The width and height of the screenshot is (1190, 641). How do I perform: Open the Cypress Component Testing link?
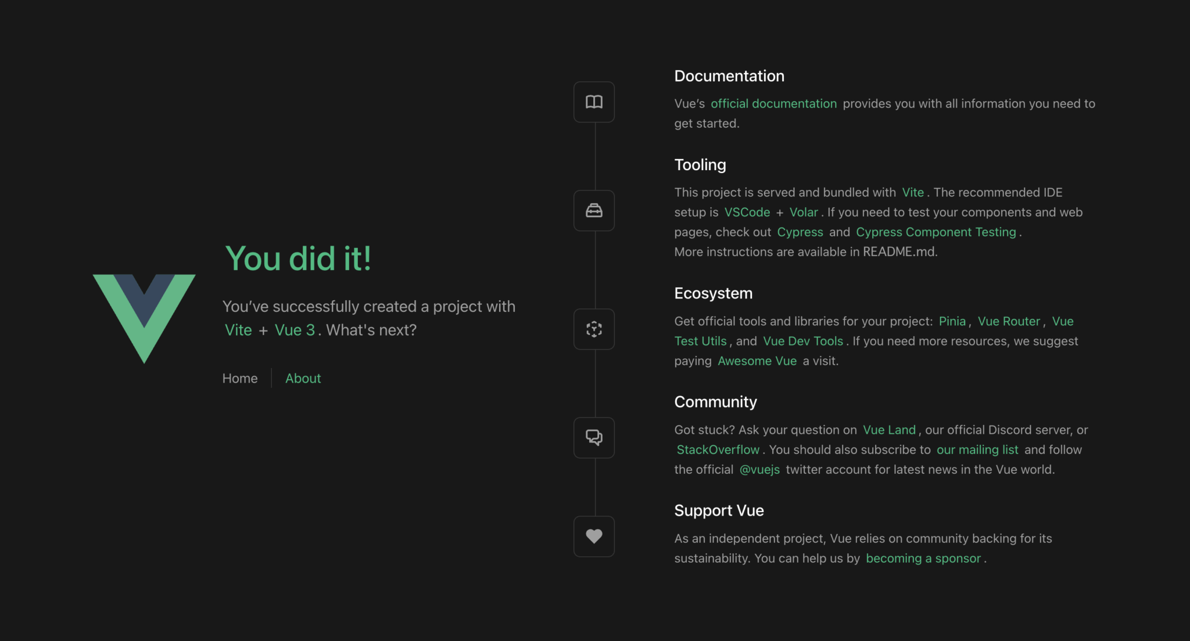(935, 232)
